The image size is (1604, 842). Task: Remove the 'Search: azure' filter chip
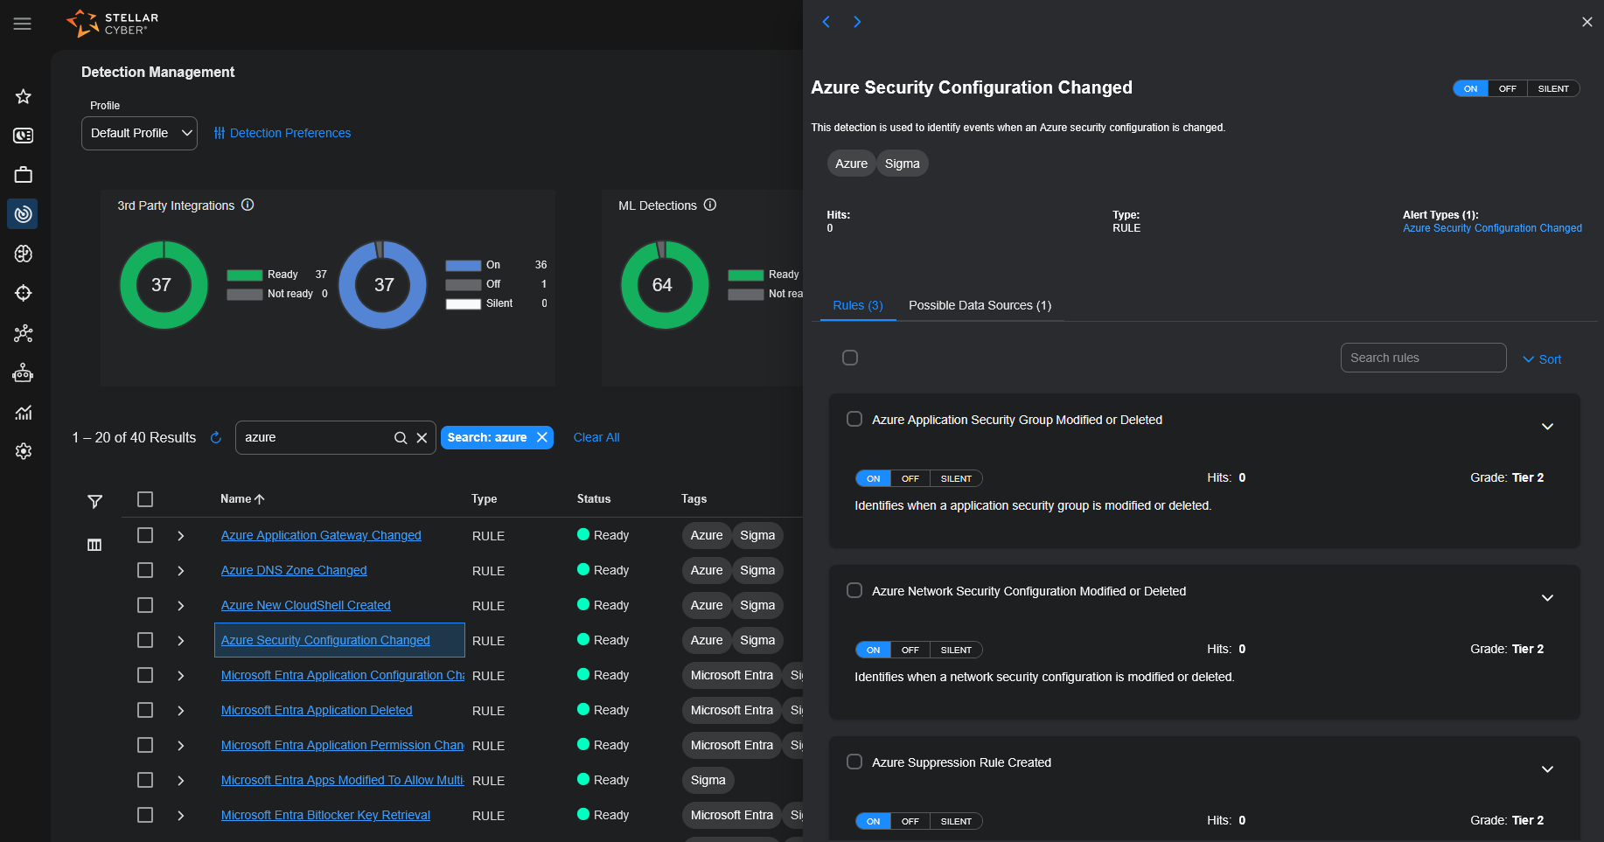pyautogui.click(x=542, y=437)
